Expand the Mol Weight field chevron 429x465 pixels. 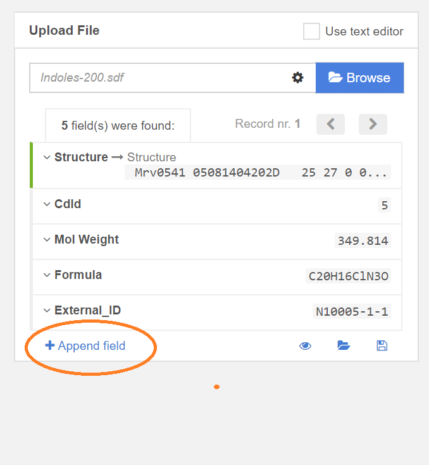47,240
